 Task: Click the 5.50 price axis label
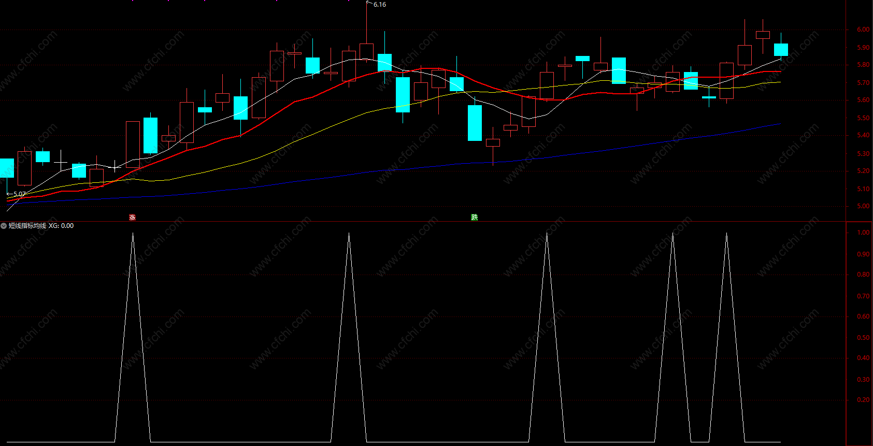[863, 118]
